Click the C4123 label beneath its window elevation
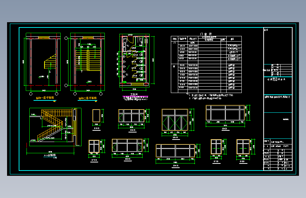The width and height of the screenshot is (306, 198). pos(224,129)
